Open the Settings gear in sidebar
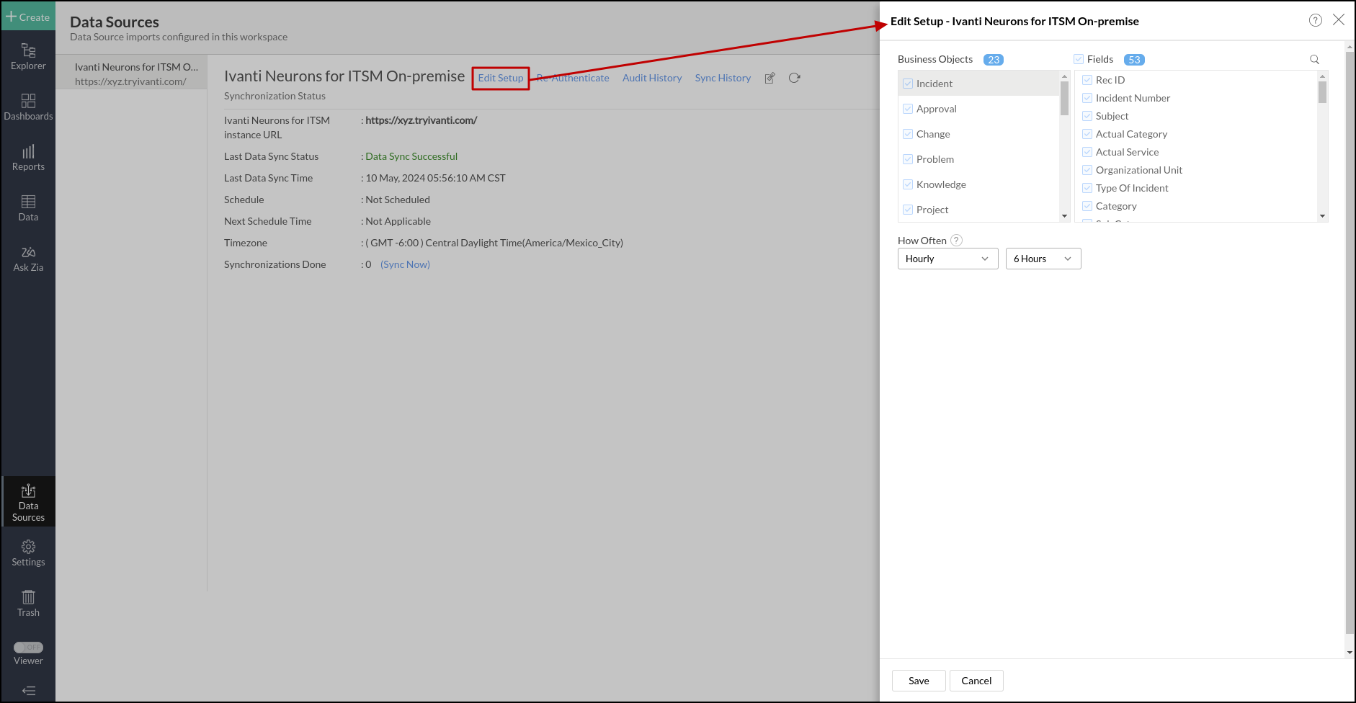Image resolution: width=1356 pixels, height=703 pixels. point(28,552)
